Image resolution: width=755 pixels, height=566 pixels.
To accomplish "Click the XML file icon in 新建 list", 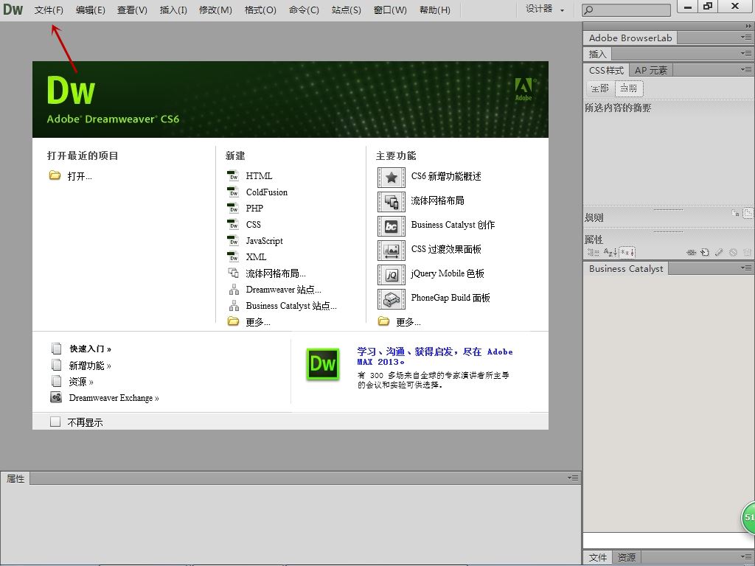I will coord(233,257).
